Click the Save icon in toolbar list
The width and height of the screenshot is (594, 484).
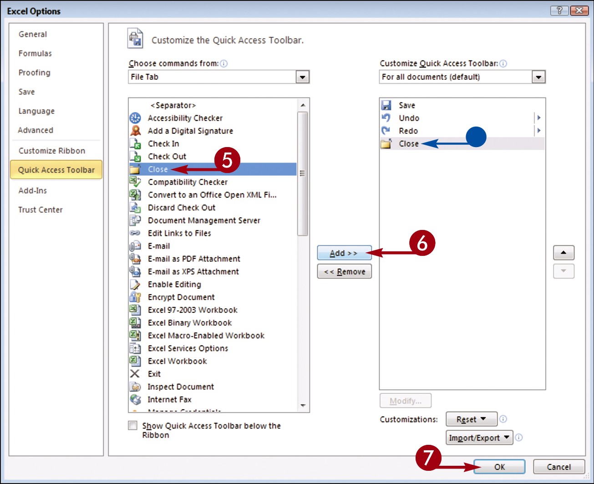(x=386, y=105)
